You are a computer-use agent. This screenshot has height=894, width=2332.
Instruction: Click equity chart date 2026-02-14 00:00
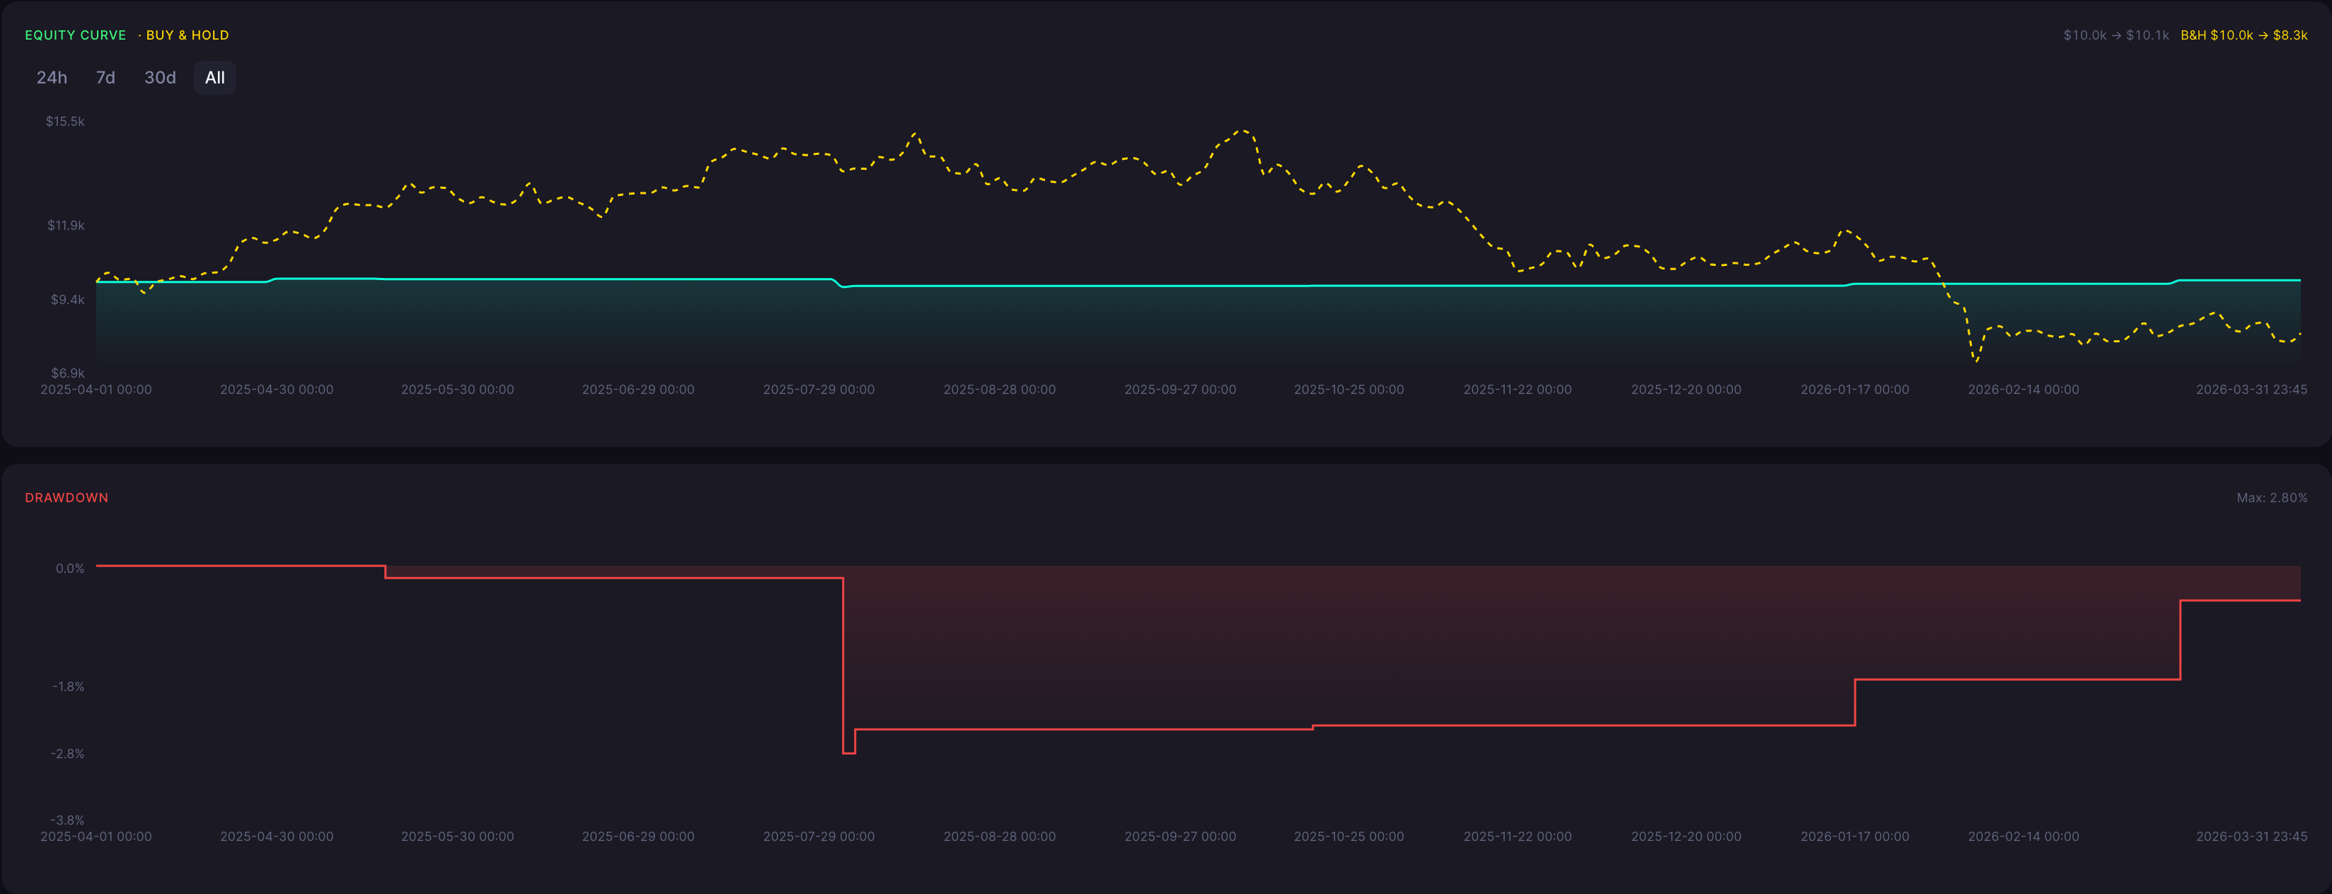point(2024,390)
